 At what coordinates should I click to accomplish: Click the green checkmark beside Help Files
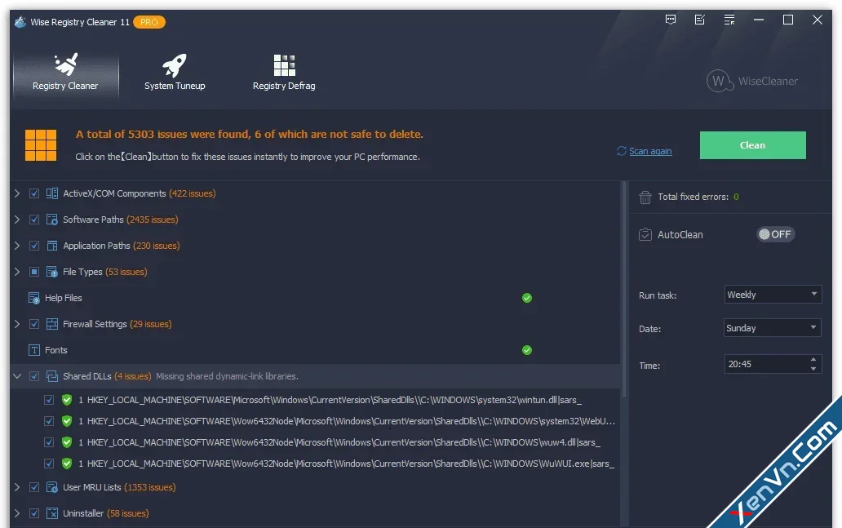(527, 298)
